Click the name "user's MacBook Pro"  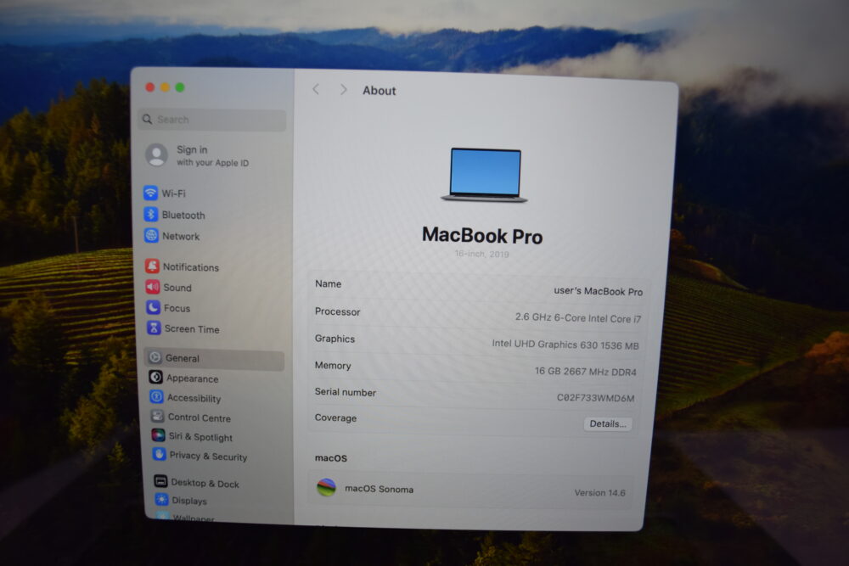pos(598,291)
